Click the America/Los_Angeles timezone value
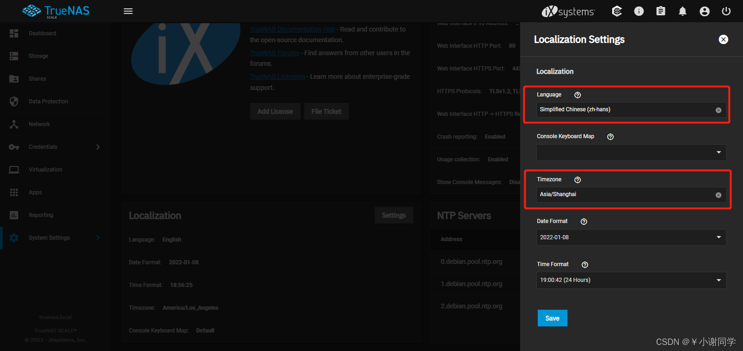This screenshot has width=743, height=351. coord(190,308)
